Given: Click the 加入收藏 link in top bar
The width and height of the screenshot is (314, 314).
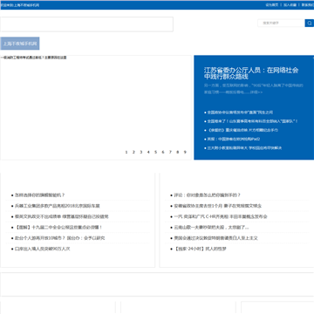Looking at the screenshot, I should (x=290, y=5).
